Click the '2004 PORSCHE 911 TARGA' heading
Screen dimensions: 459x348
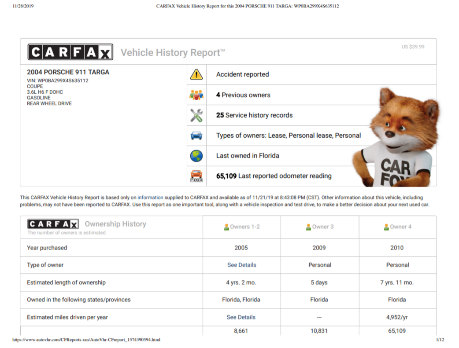(68, 72)
